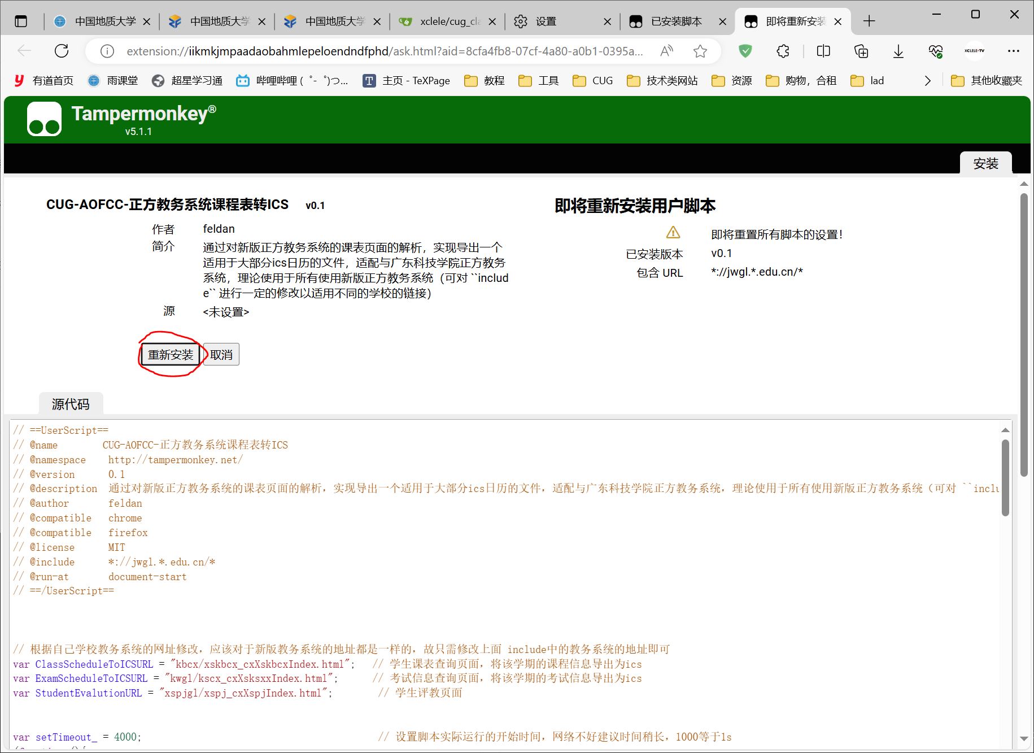Click the page vertical scrollbar thumb
1034x753 pixels.
point(1024,335)
